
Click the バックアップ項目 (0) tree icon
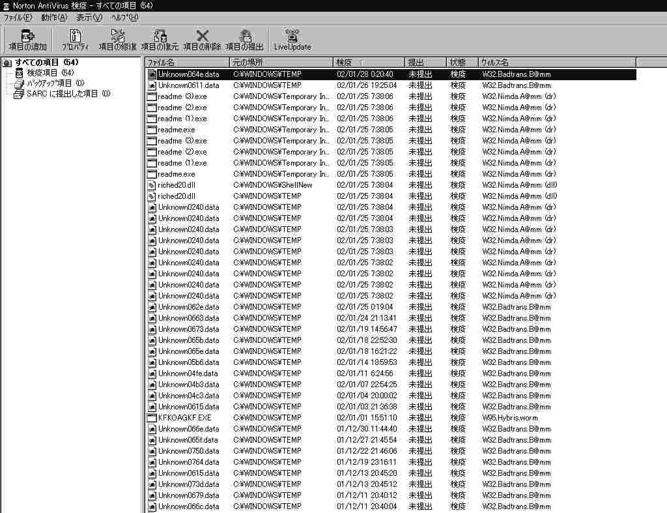19,83
